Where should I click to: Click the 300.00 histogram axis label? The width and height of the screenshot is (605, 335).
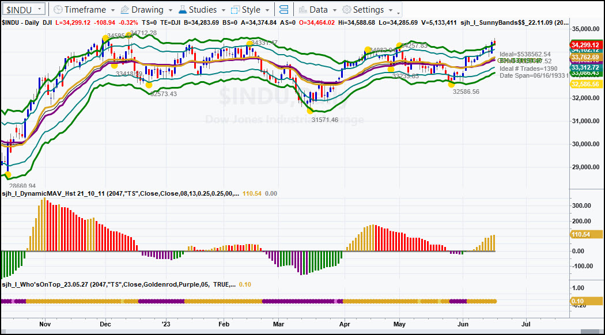582,206
